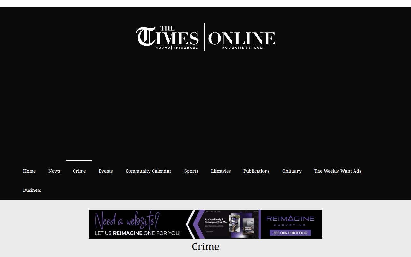Visit the Community Calendar page
This screenshot has width=411, height=257.
pos(148,171)
